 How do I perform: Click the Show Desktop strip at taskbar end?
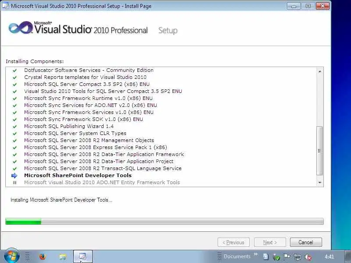tap(347, 256)
